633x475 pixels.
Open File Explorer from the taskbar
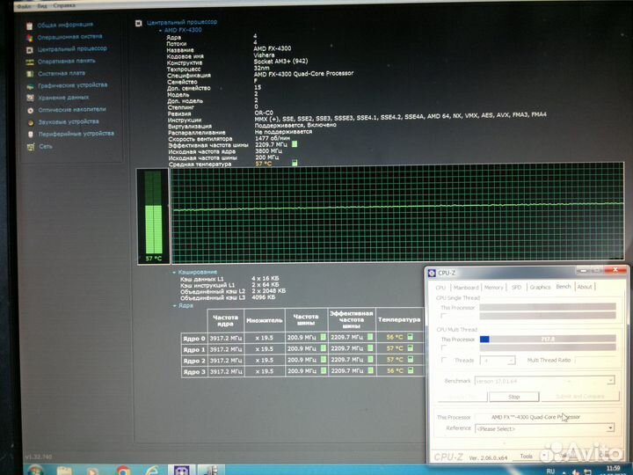(64, 471)
